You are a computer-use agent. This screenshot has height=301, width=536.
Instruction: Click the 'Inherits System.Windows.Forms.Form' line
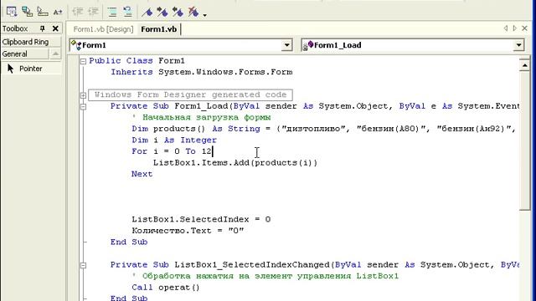tap(201, 72)
